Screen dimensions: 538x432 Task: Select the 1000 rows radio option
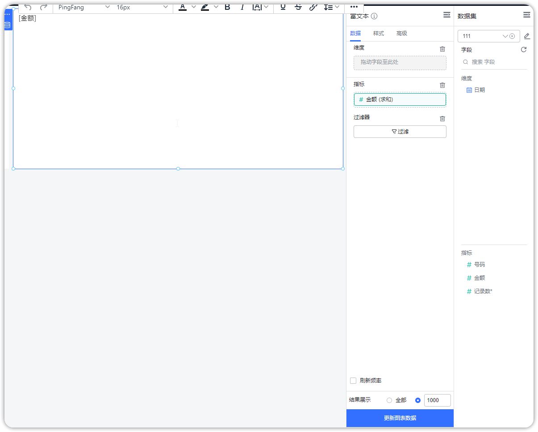click(x=418, y=400)
